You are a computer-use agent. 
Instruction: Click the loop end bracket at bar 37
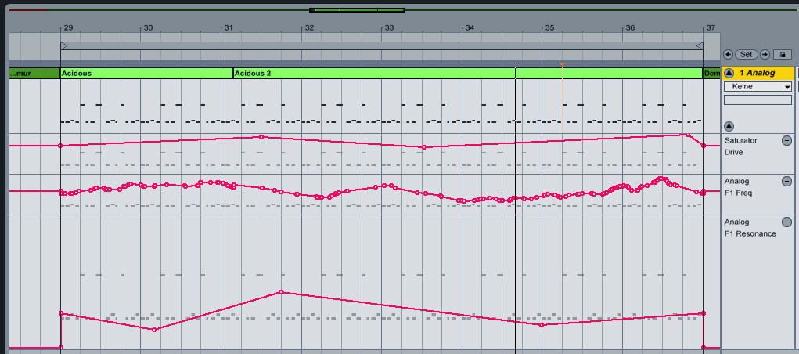[699, 46]
